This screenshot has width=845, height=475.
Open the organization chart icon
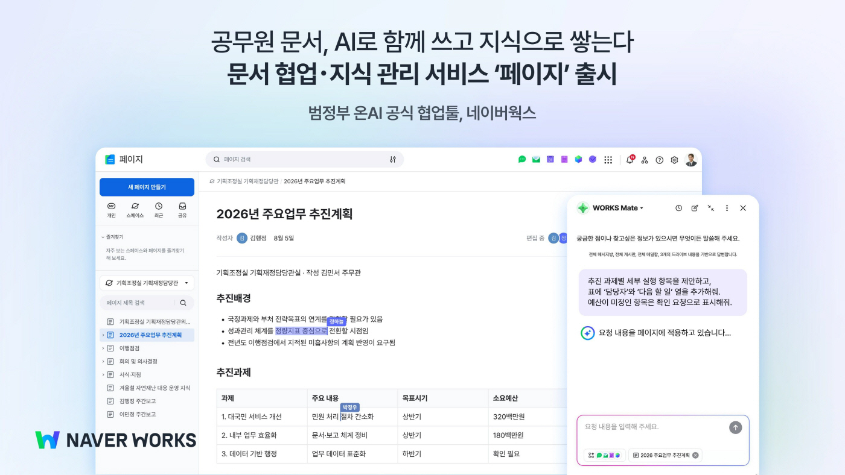[x=645, y=160]
